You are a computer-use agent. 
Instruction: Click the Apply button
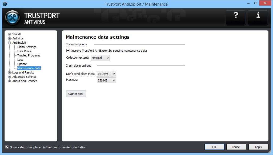point(258,147)
